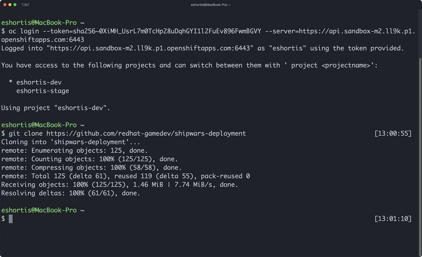Click the 'Using project' output line
The height and width of the screenshot is (257, 422).
pyautogui.click(x=55, y=108)
